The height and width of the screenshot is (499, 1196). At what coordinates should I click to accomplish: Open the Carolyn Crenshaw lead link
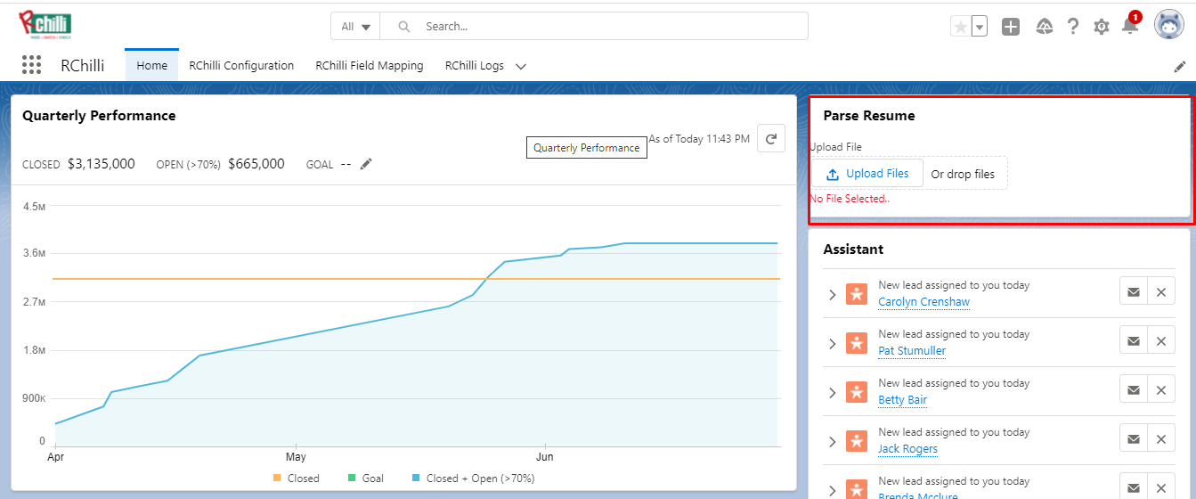point(923,302)
